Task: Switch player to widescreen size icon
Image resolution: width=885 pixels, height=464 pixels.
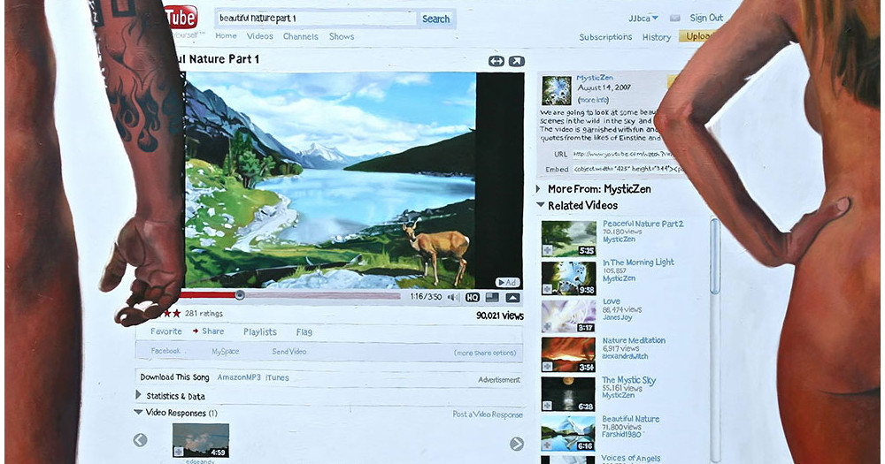Action: [x=492, y=297]
